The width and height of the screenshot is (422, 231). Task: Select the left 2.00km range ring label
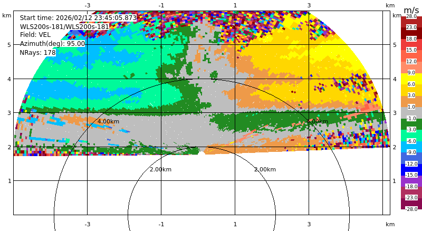pos(160,169)
